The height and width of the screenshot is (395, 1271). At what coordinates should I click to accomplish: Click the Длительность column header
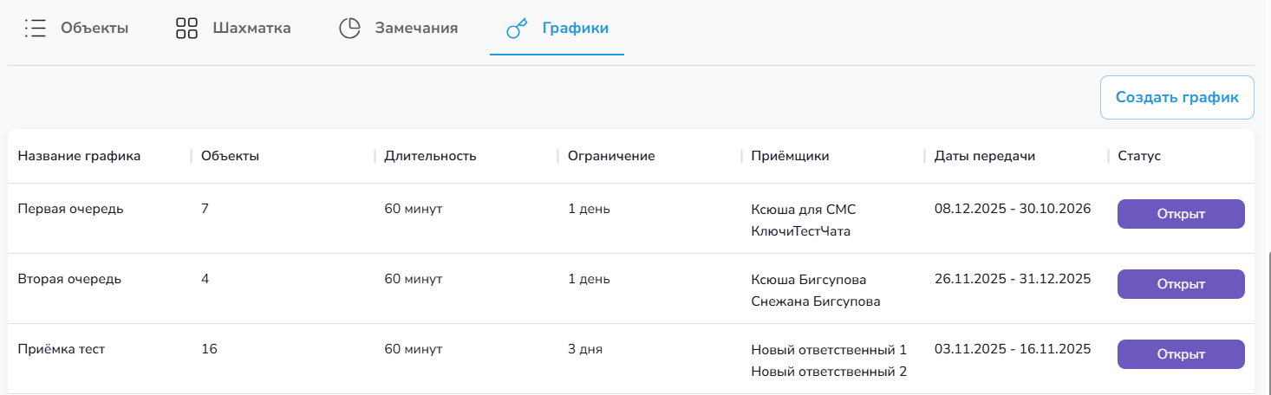click(430, 156)
